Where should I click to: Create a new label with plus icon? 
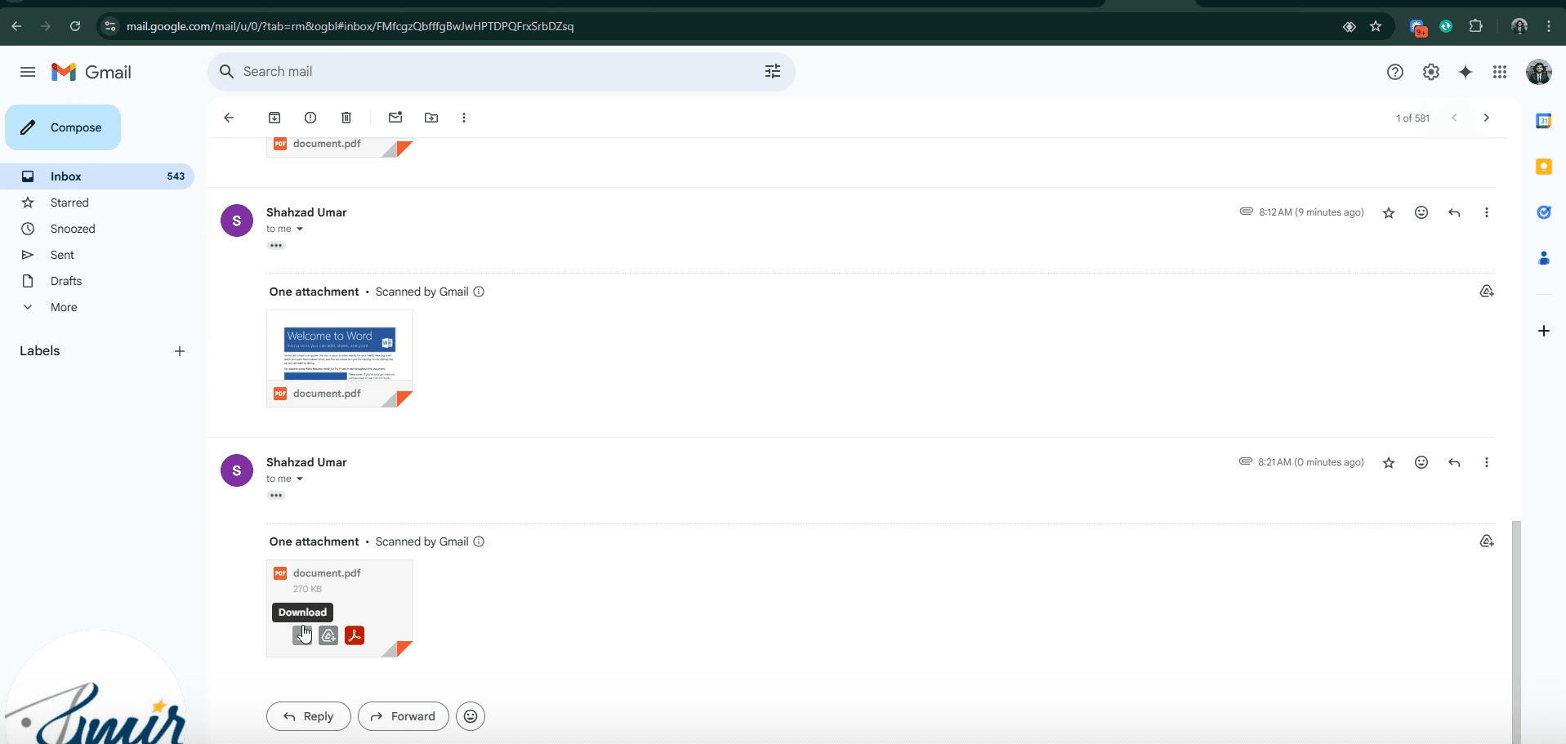click(x=180, y=351)
